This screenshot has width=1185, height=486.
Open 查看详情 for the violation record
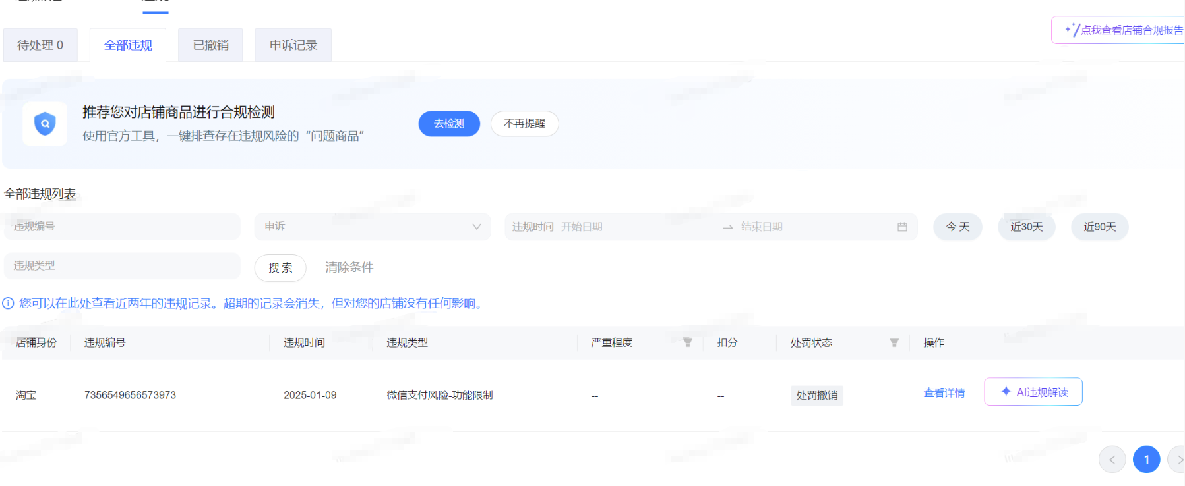pos(944,393)
